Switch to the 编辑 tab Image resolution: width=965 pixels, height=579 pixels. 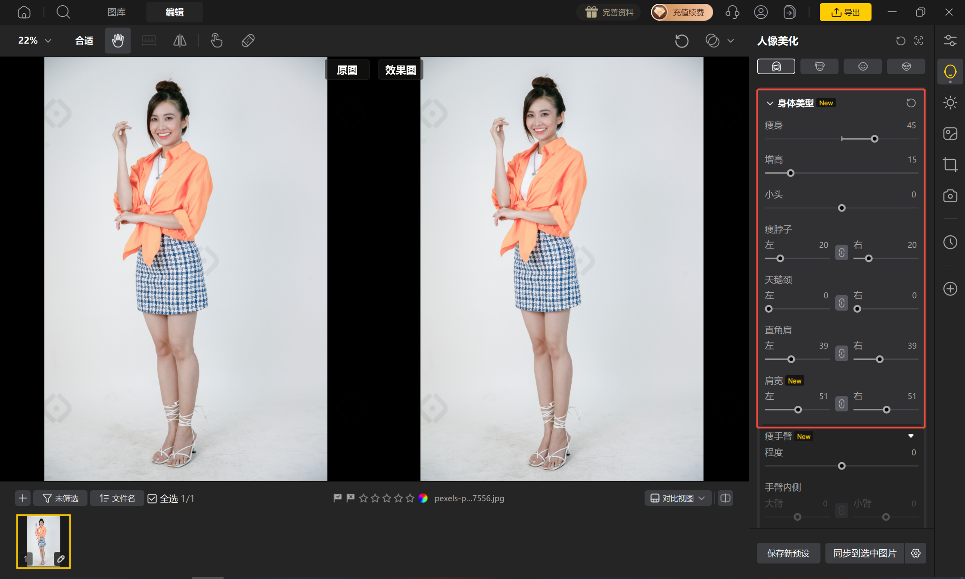[174, 12]
